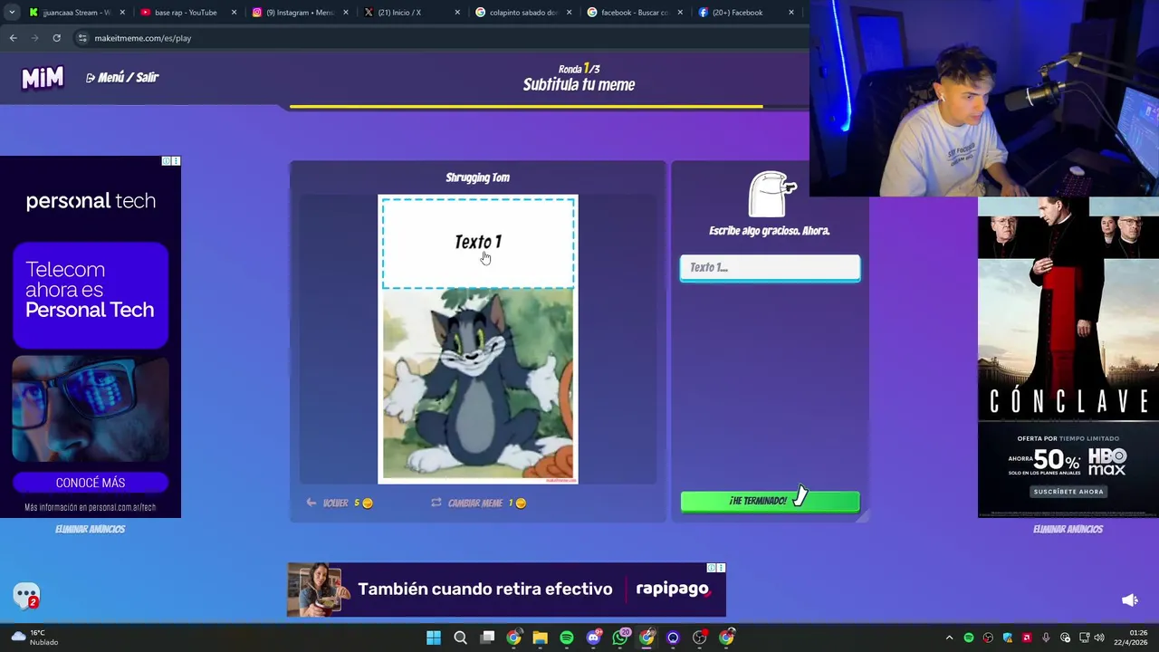Screen dimensions: 1159x652
Task: Click the rapipago banner ad
Action: [506, 590]
